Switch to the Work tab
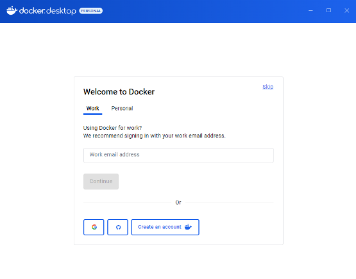Viewport: 356px width, 279px height. pyautogui.click(x=92, y=109)
